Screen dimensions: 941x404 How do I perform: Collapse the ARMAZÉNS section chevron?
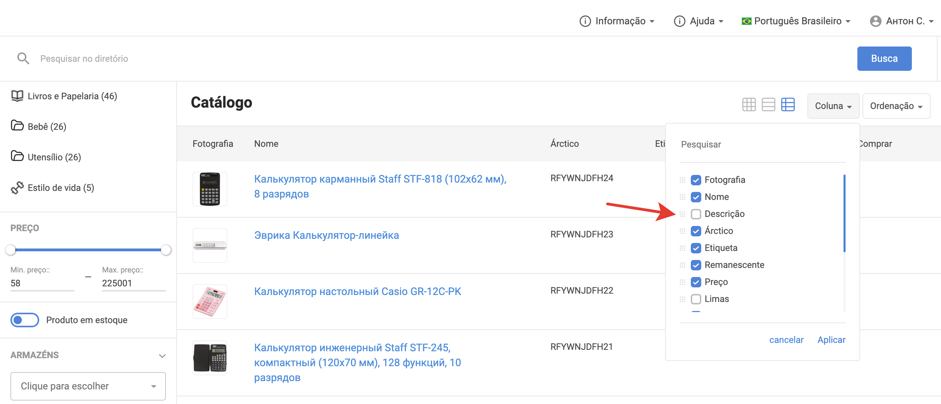(162, 356)
